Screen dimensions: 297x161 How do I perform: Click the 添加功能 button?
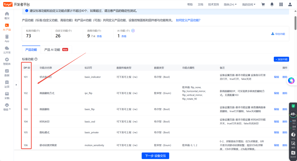[281, 59]
